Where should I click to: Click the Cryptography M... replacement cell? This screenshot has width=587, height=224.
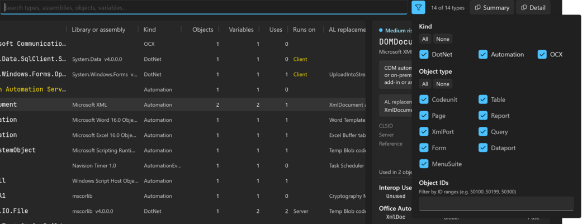click(347, 196)
